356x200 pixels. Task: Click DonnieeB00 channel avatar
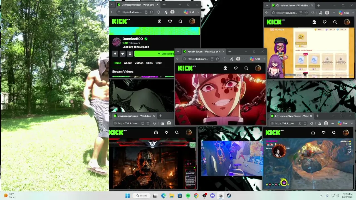pos(117,42)
